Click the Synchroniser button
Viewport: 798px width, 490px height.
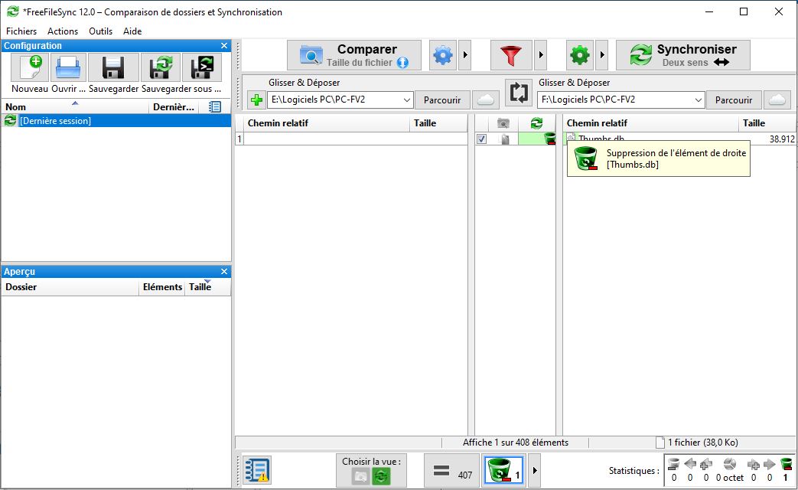click(x=683, y=55)
